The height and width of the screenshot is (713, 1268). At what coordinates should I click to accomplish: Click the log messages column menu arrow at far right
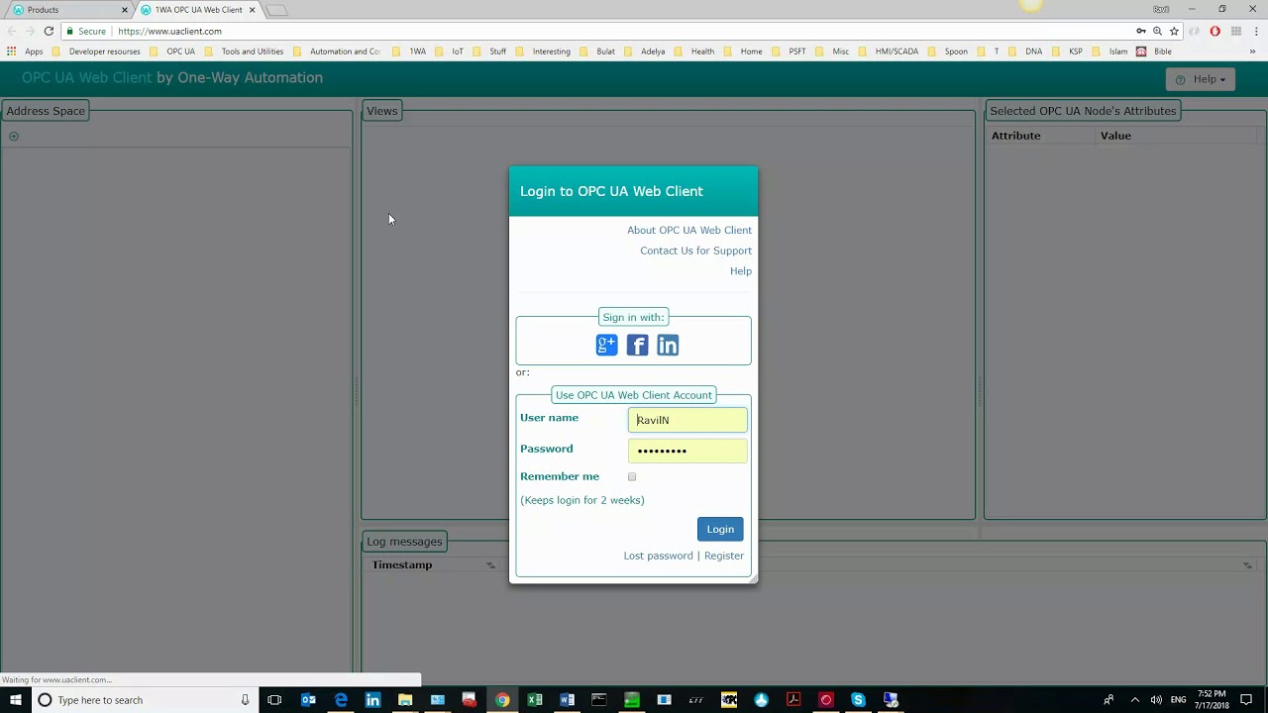click(x=1247, y=565)
